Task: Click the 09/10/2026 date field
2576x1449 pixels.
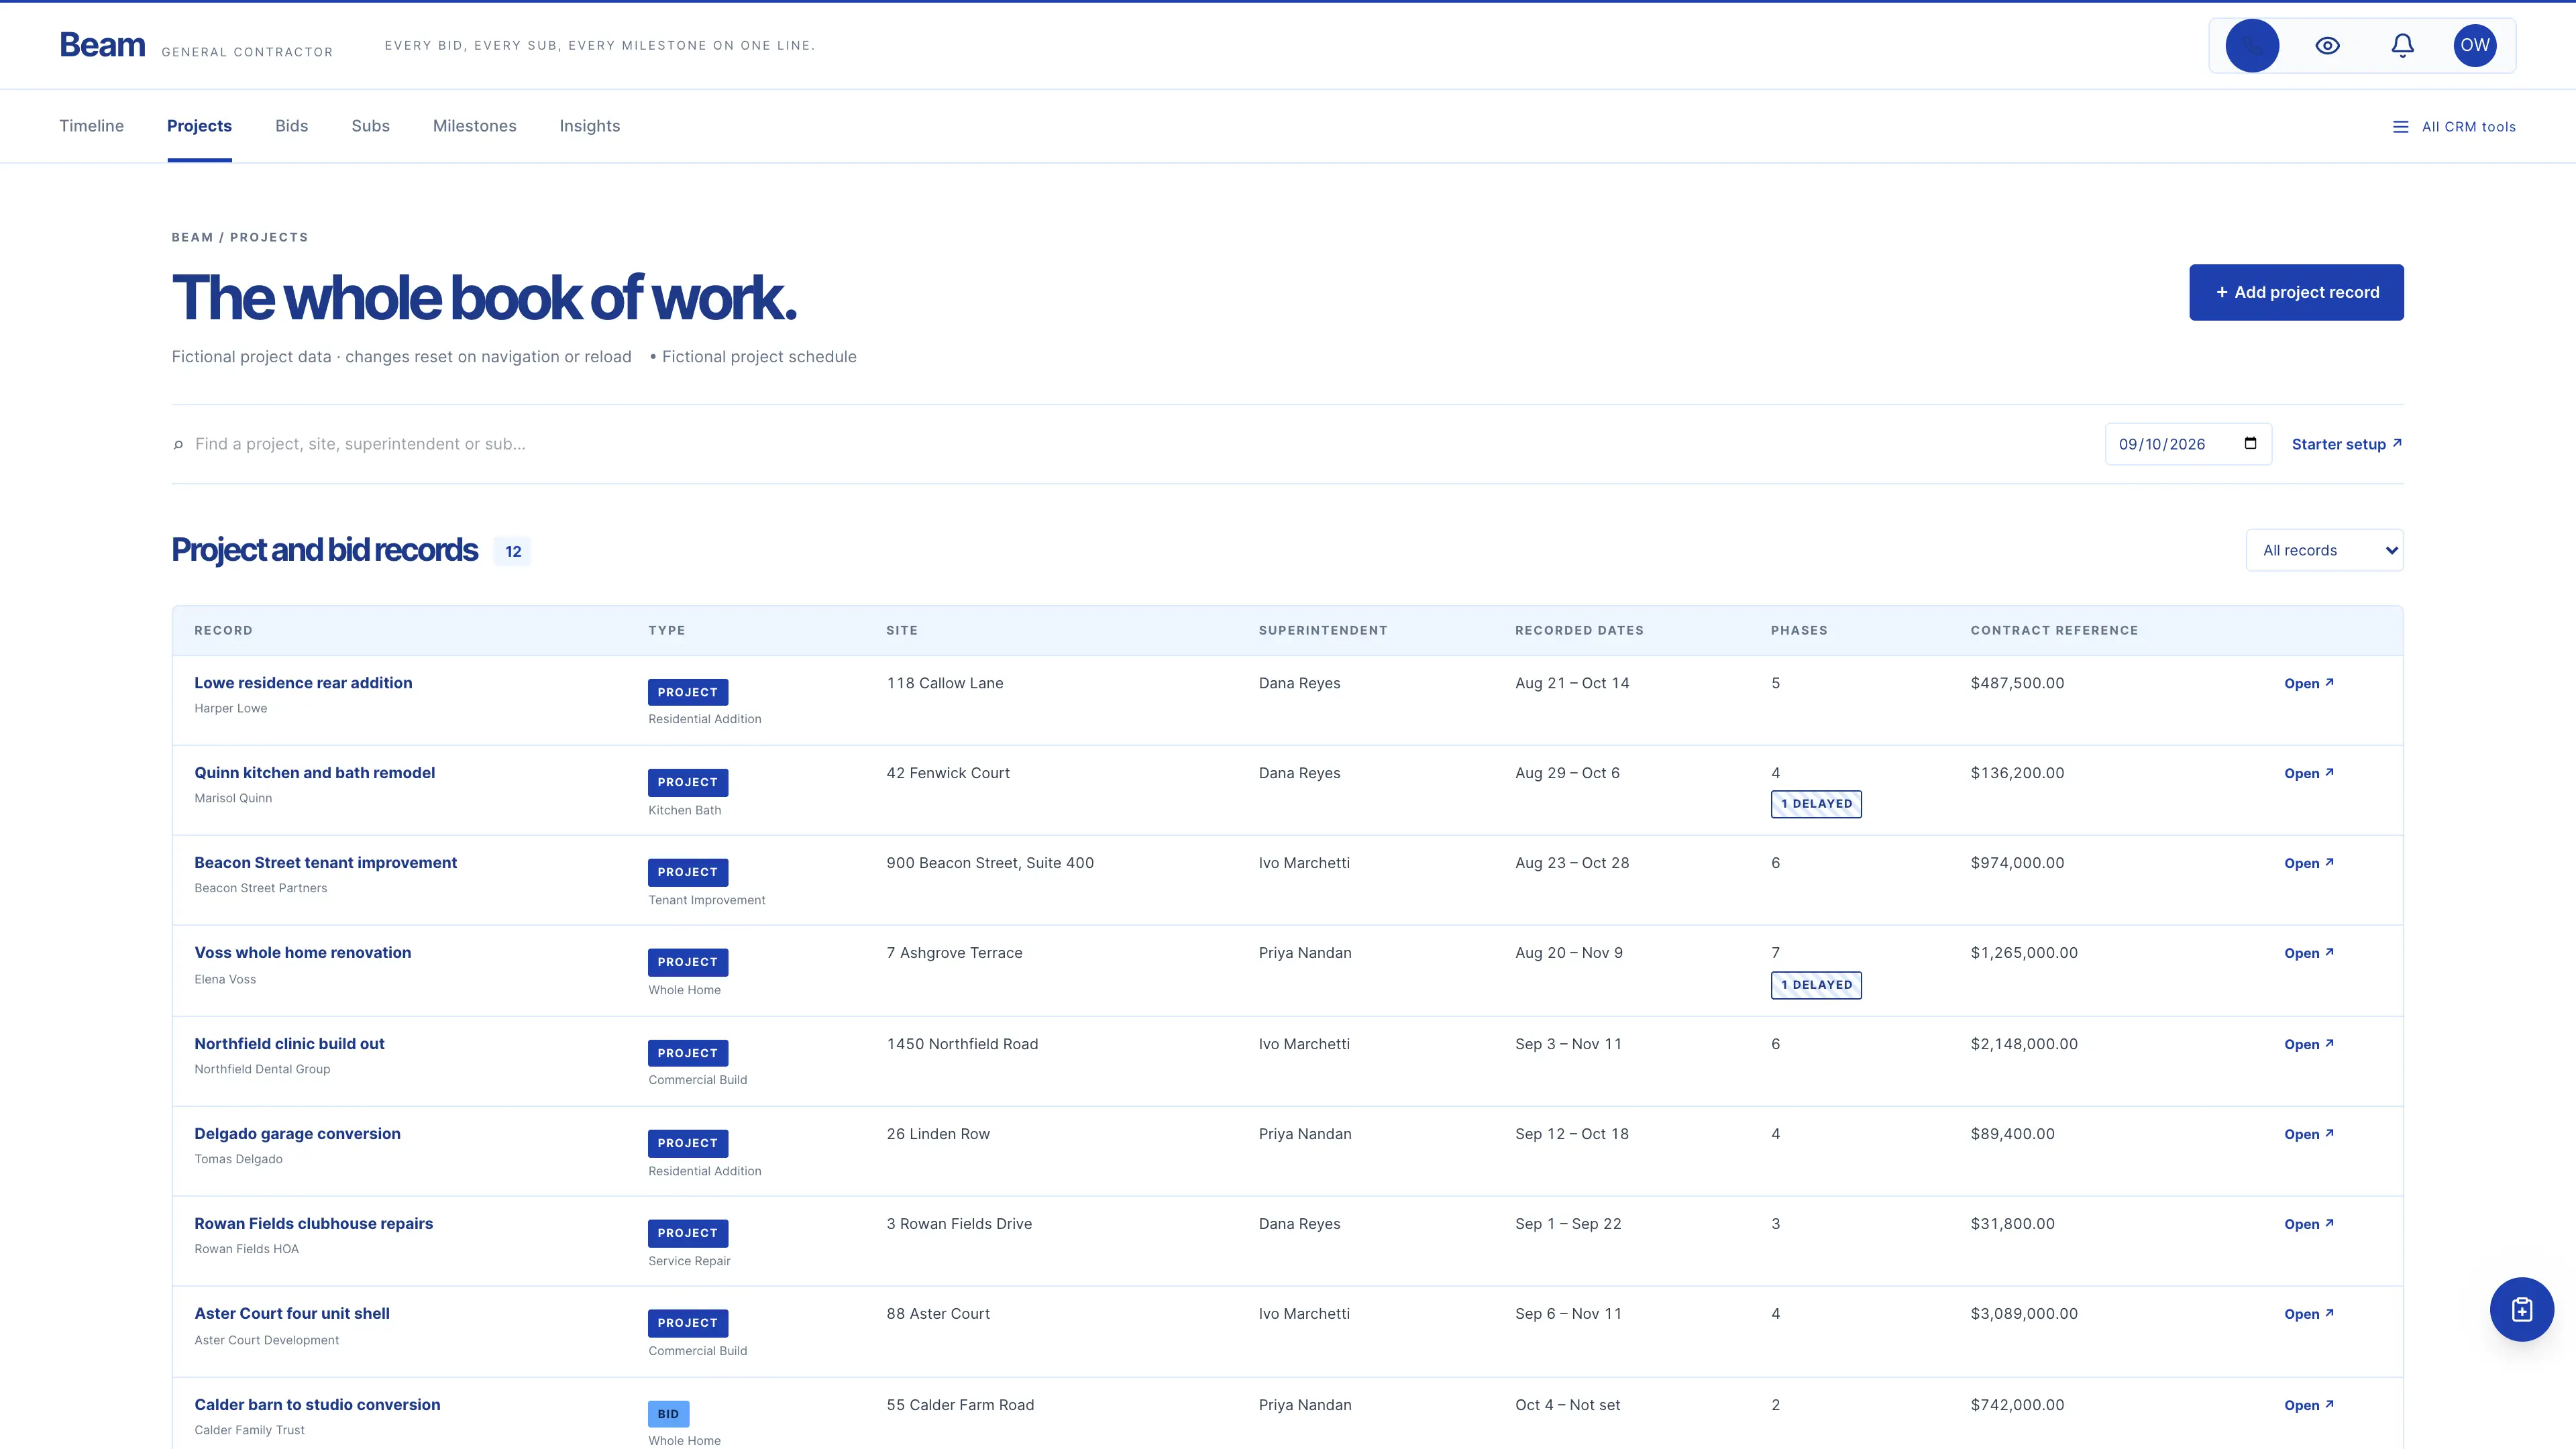Action: pyautogui.click(x=2188, y=444)
